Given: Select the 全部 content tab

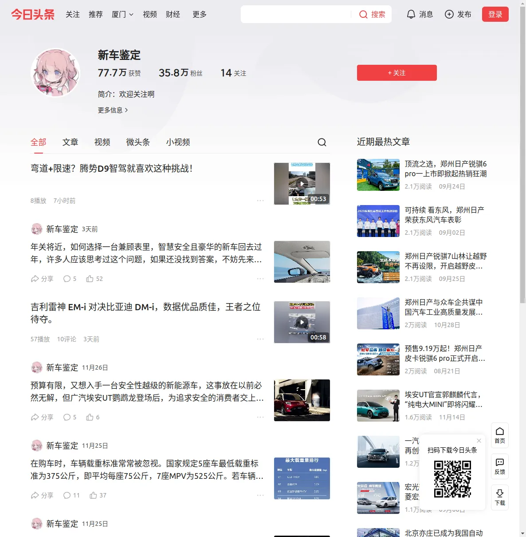Looking at the screenshot, I should point(39,142).
